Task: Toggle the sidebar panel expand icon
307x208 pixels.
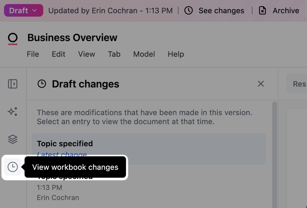Action: (x=13, y=84)
